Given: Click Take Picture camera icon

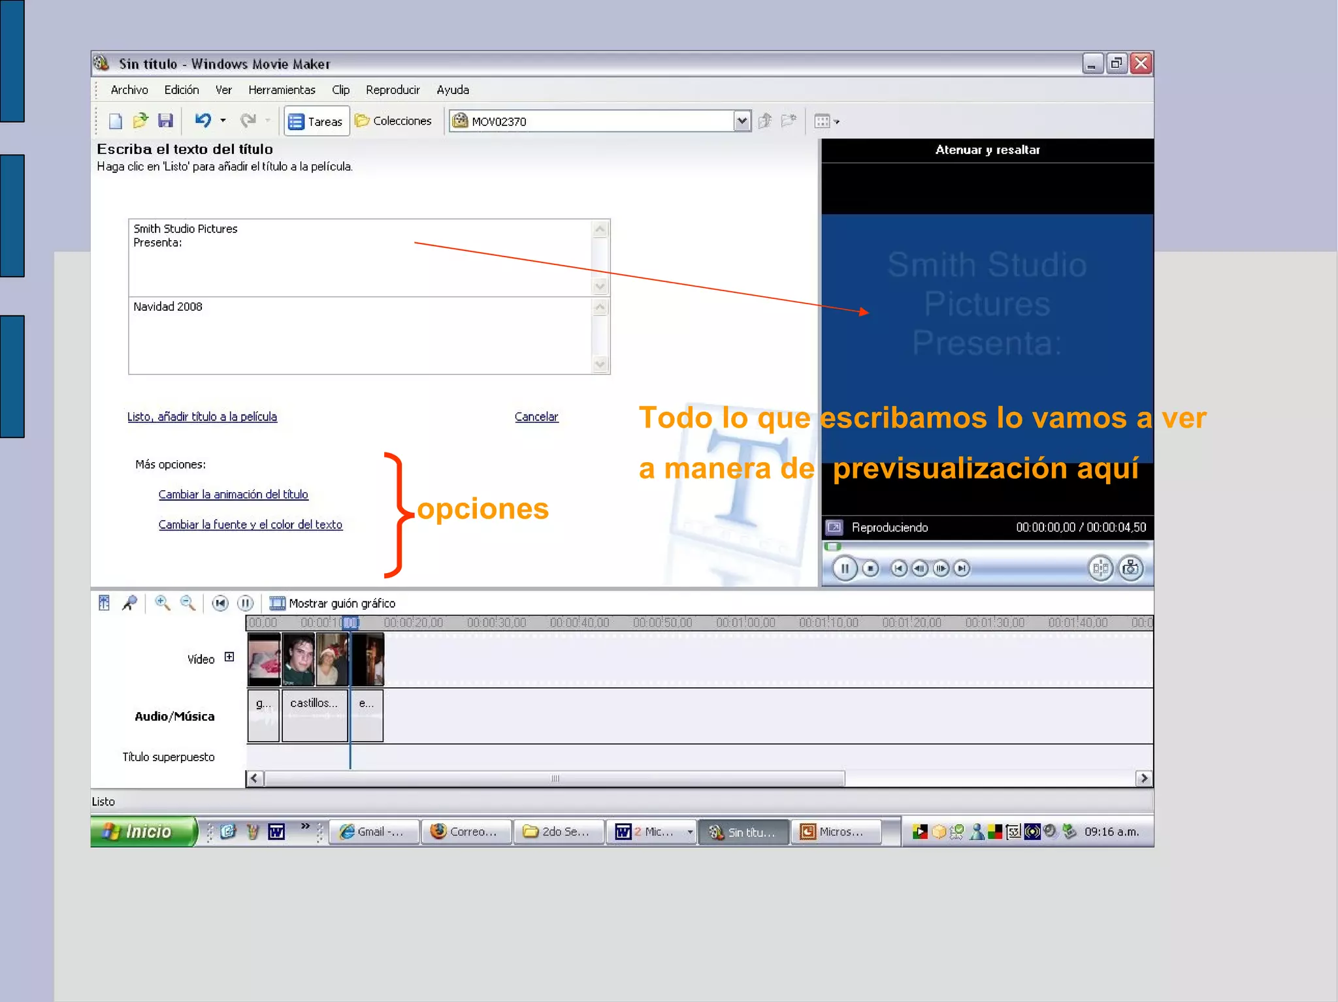Looking at the screenshot, I should [1130, 568].
